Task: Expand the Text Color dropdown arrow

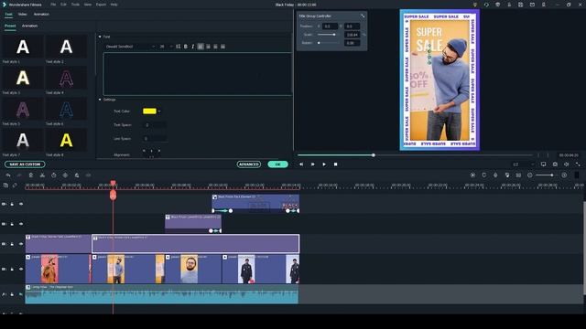Action: 159,111
